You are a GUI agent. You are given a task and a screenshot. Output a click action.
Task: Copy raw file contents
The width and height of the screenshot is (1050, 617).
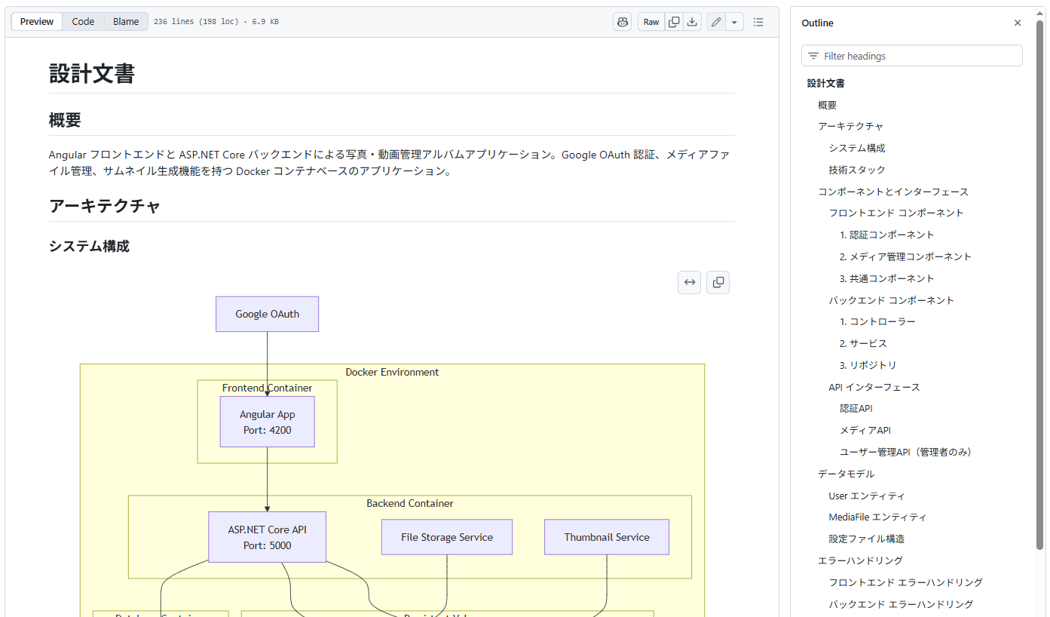674,22
